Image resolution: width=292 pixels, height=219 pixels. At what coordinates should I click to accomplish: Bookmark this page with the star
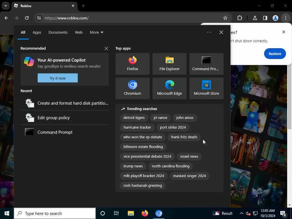[225, 18]
